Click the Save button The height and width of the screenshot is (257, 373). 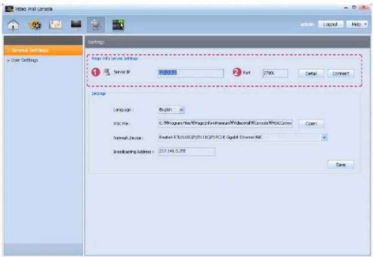coord(341,165)
